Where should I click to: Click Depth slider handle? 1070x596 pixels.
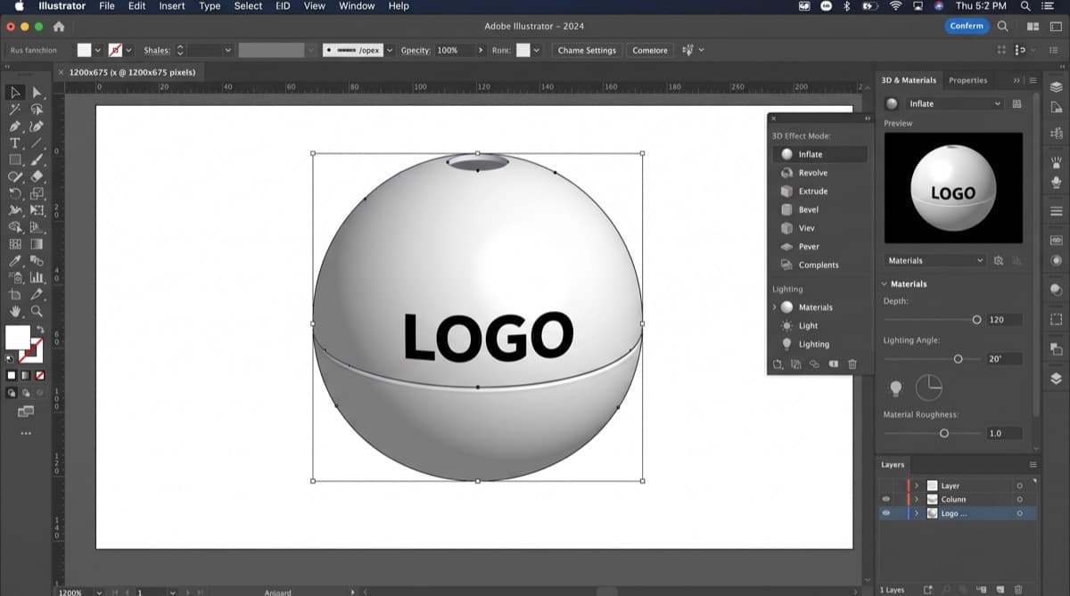coord(976,319)
